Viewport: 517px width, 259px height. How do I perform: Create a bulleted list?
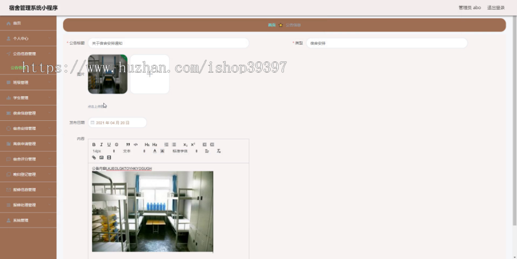click(174, 144)
